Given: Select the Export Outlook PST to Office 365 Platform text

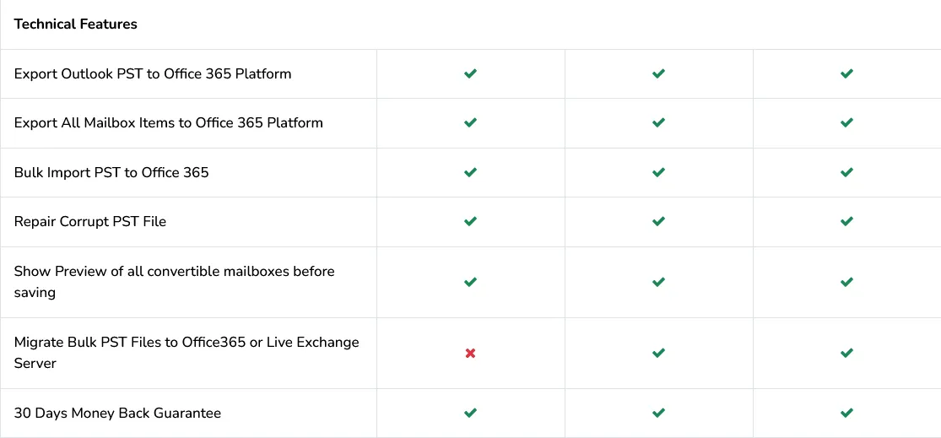Looking at the screenshot, I should pyautogui.click(x=153, y=73).
